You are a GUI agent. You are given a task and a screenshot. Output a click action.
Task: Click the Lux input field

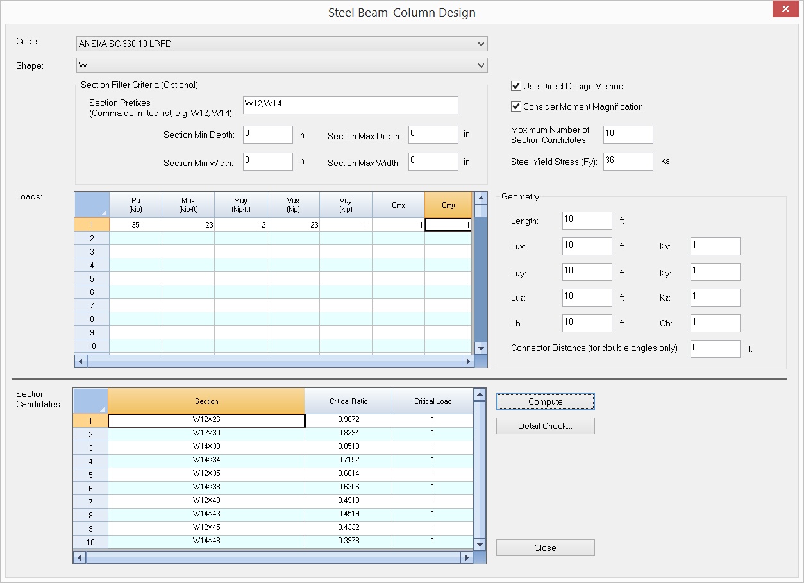tap(587, 246)
